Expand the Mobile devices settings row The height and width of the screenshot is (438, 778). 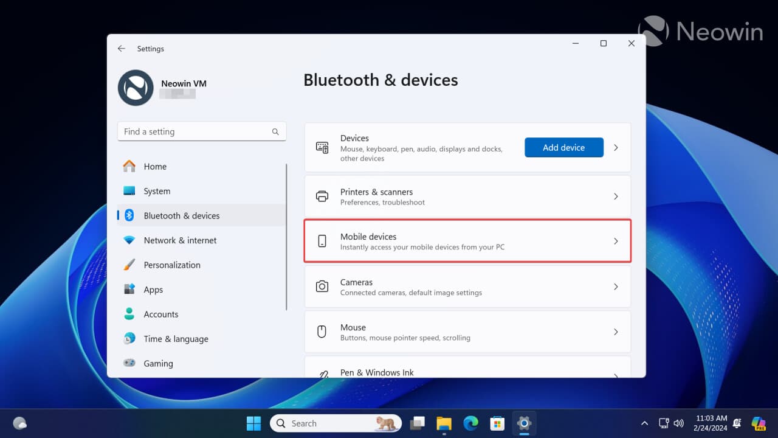(616, 240)
